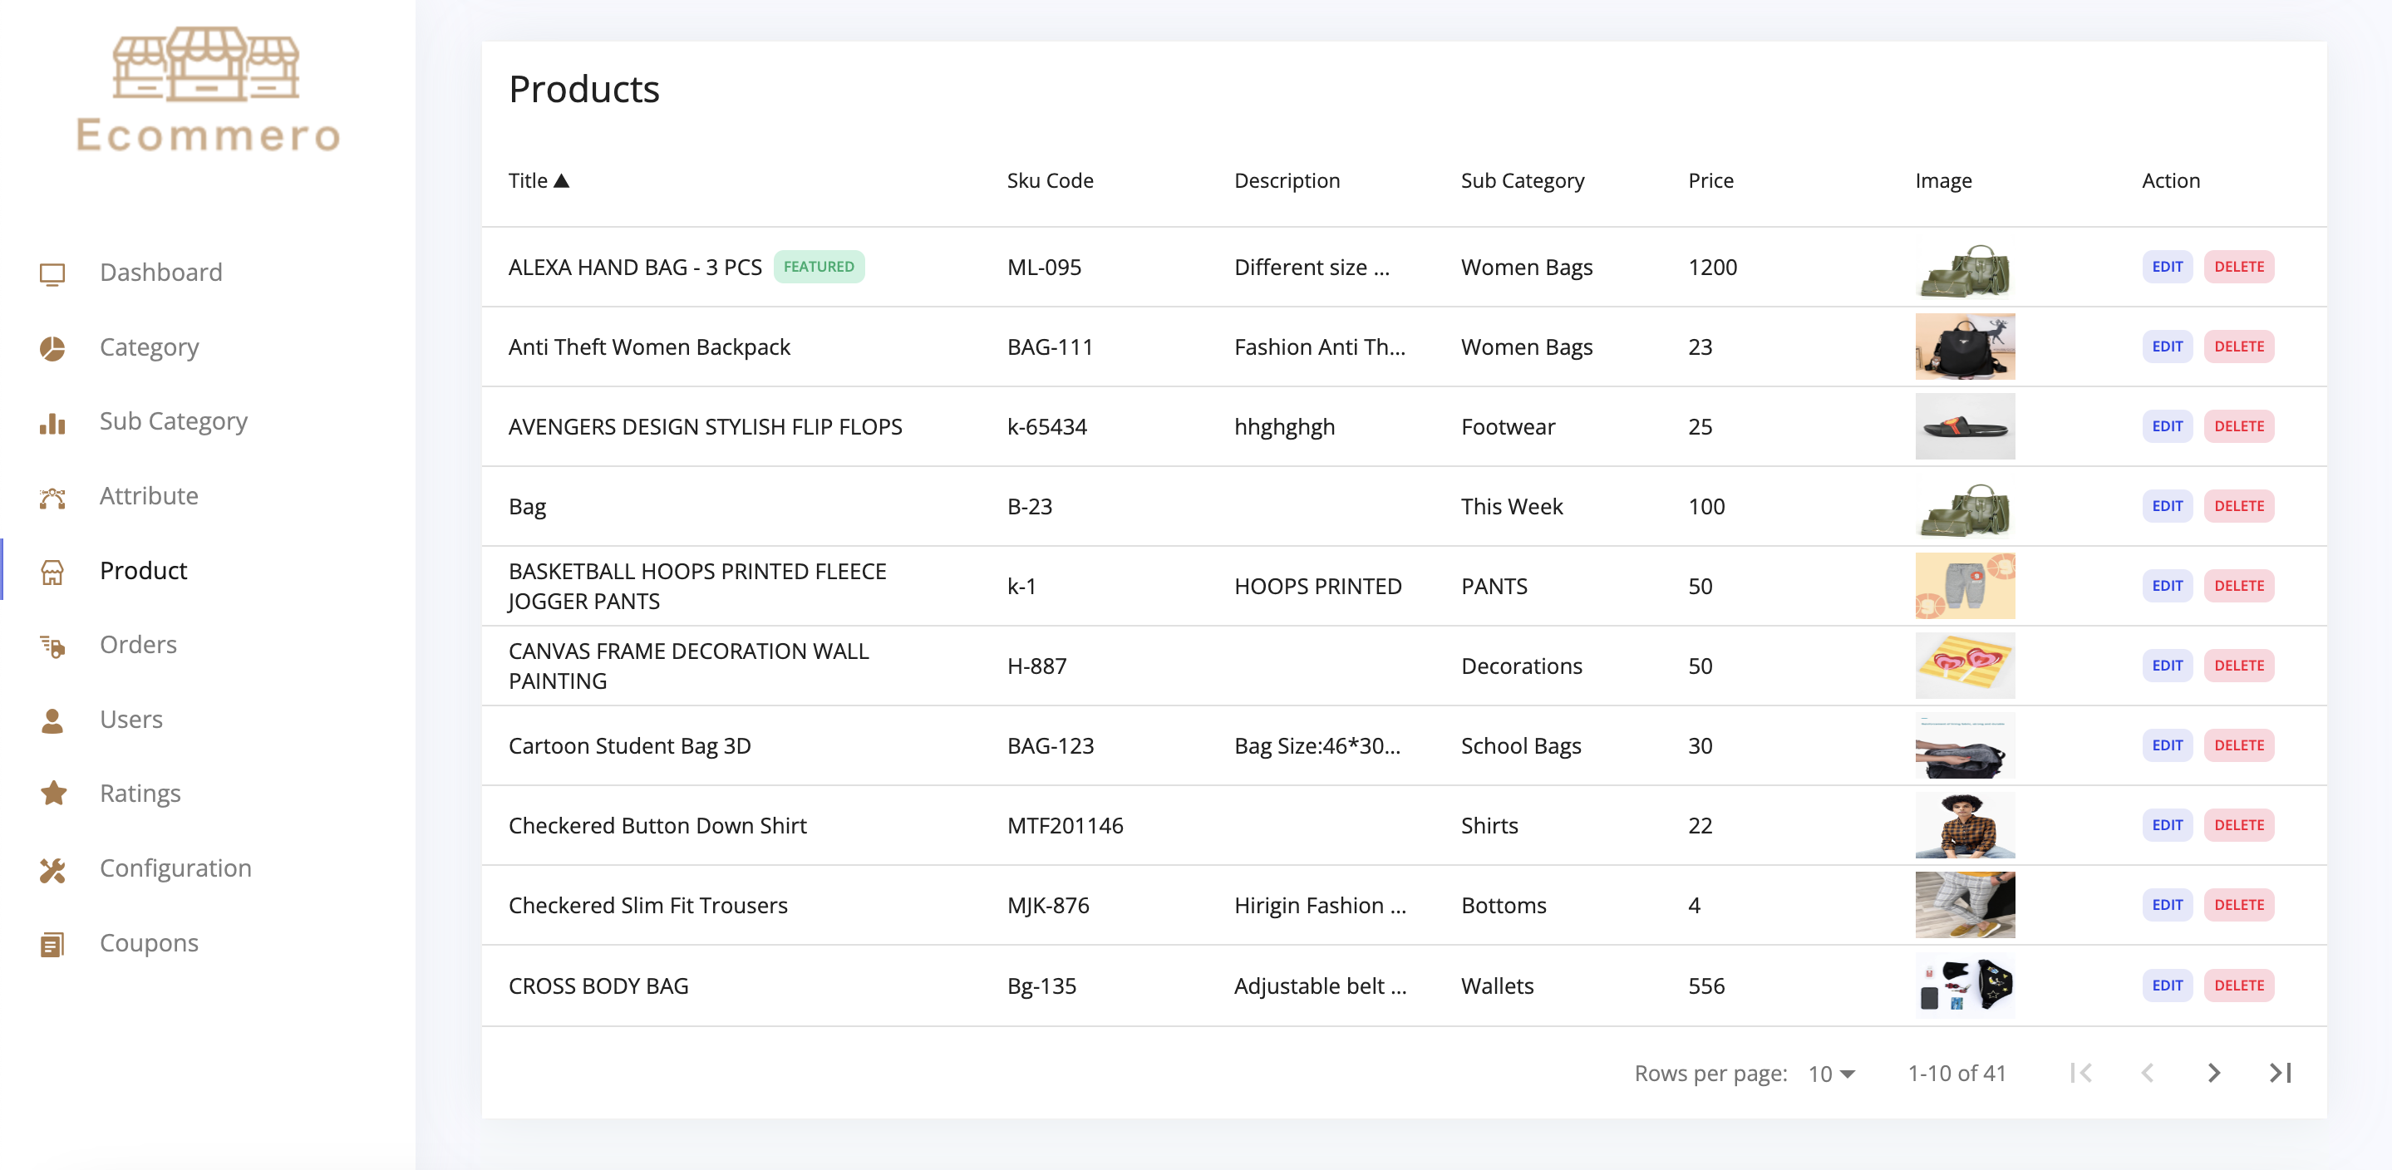The height and width of the screenshot is (1170, 2392).
Task: Open the flip flops product thumbnail
Action: (x=1964, y=426)
